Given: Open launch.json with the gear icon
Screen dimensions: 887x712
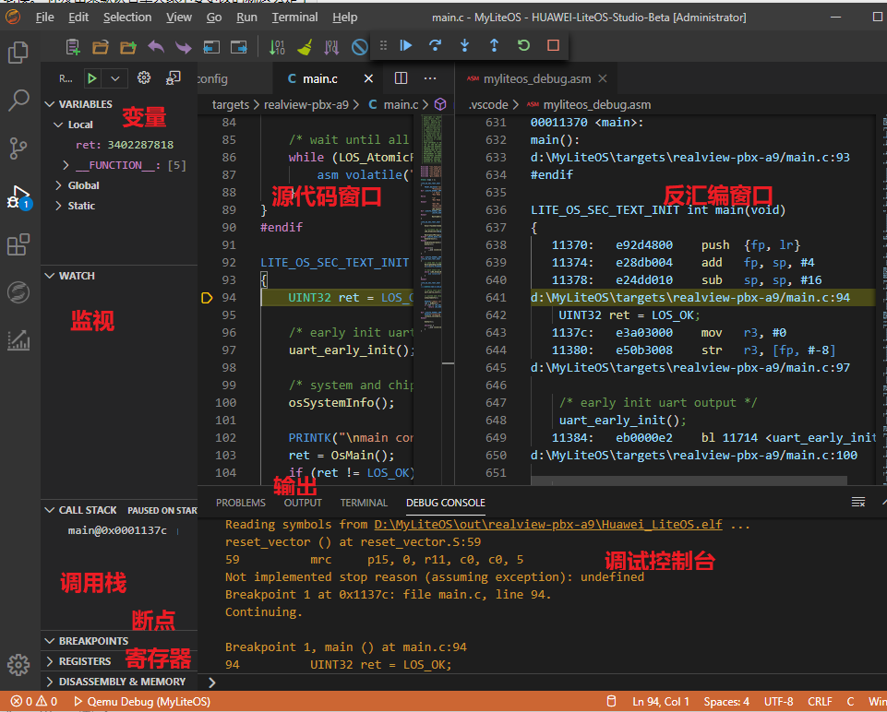Looking at the screenshot, I should pos(144,78).
